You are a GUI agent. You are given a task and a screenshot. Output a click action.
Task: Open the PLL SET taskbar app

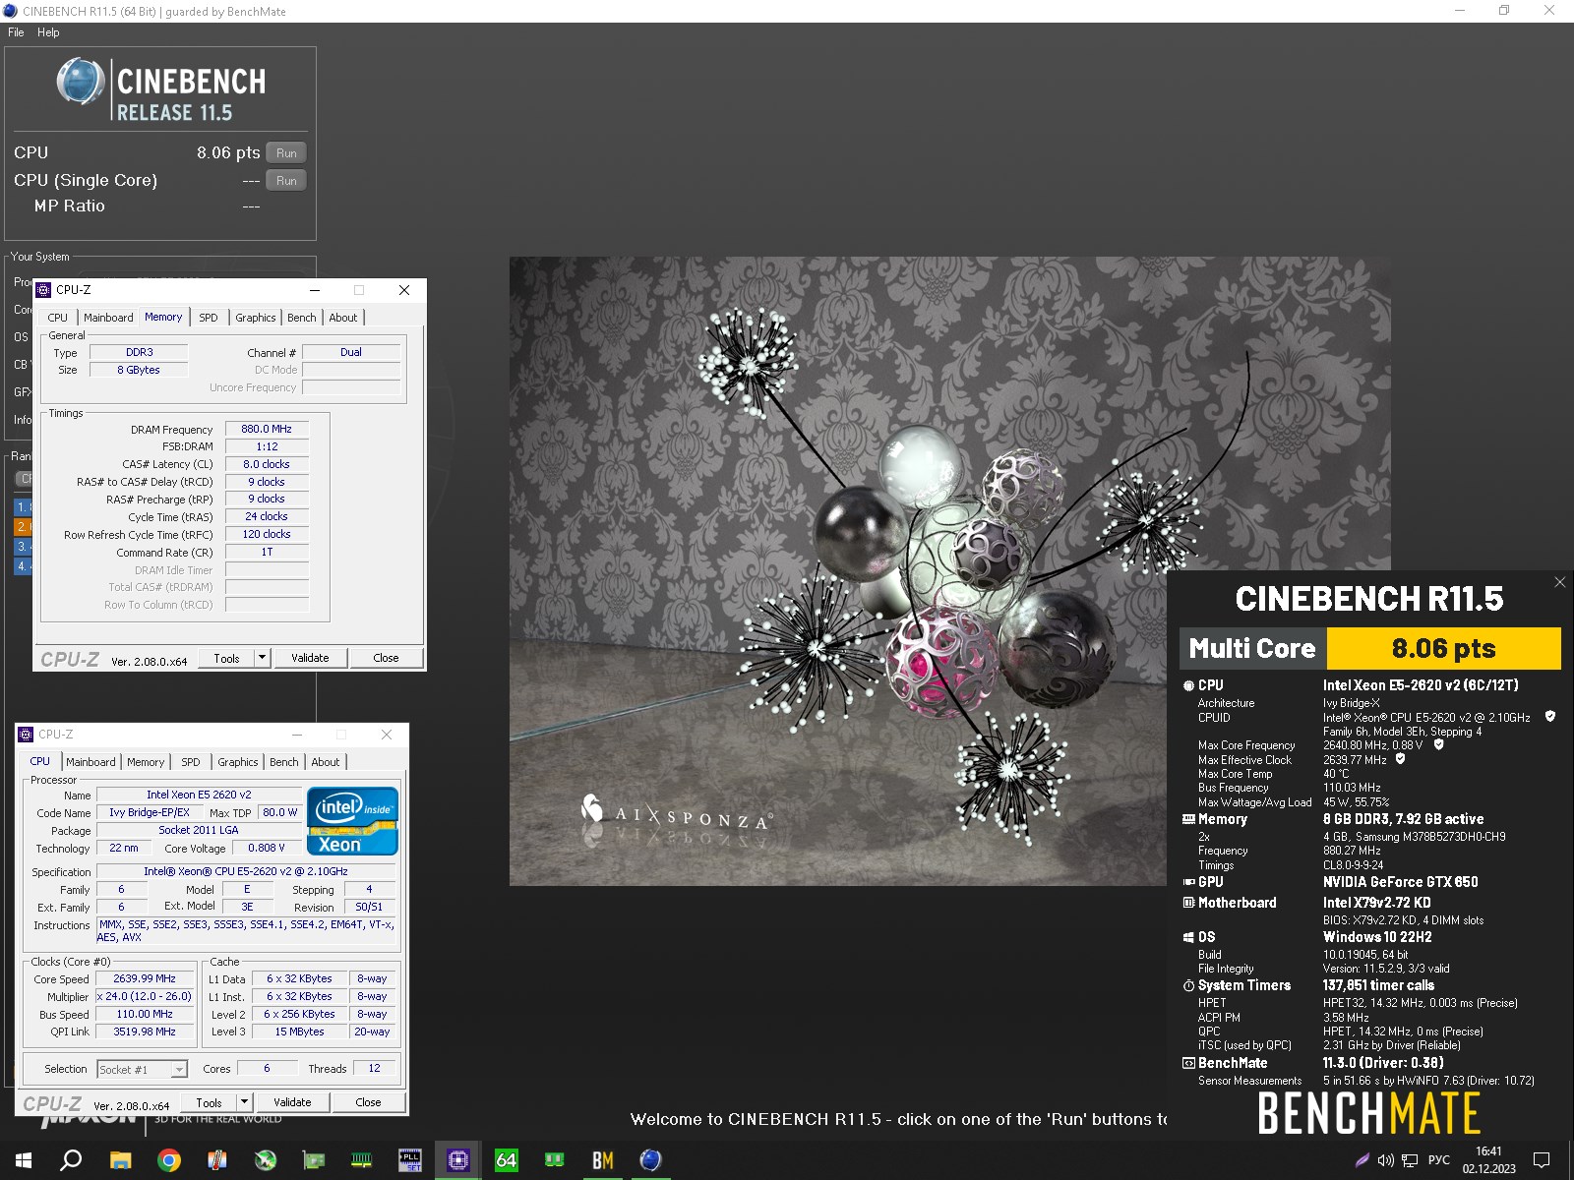pos(410,1160)
